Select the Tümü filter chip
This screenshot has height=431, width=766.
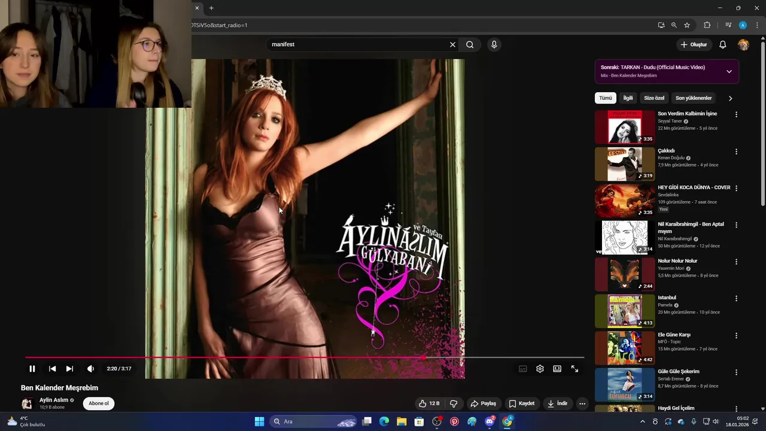tap(606, 98)
